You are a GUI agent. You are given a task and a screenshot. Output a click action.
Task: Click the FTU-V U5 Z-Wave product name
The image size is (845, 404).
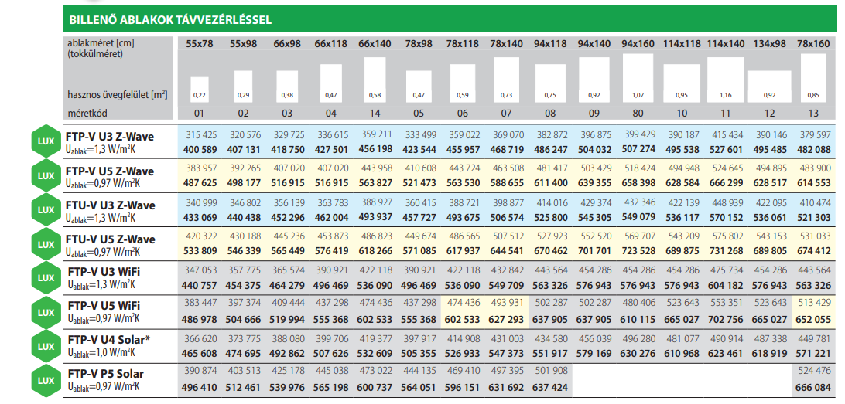[111, 239]
